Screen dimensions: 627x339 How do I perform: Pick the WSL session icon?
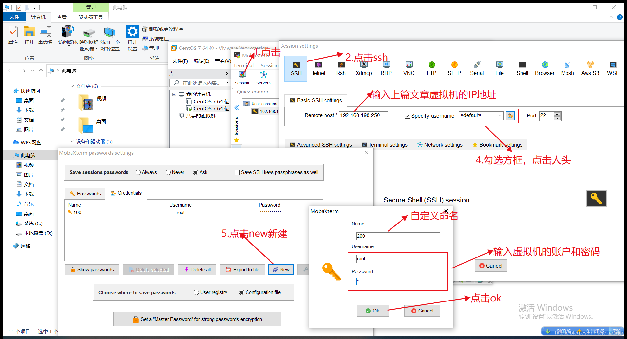pos(613,69)
